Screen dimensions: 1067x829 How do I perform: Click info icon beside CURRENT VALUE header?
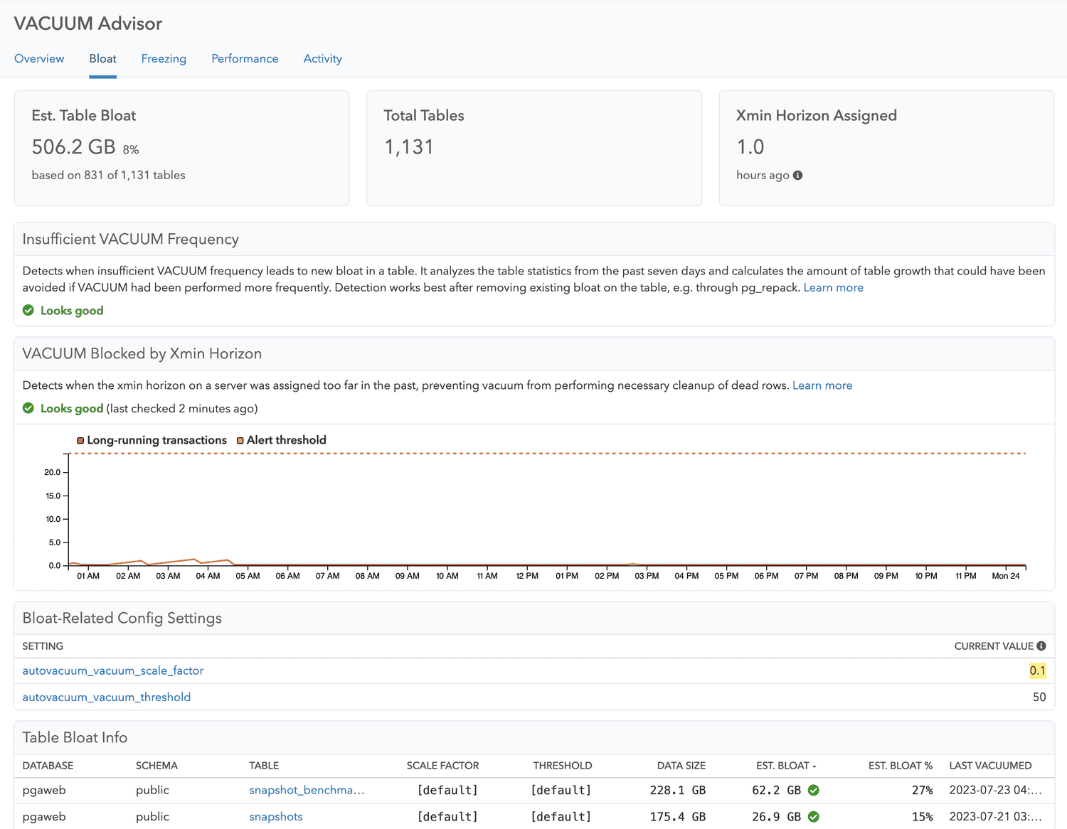click(x=1041, y=646)
